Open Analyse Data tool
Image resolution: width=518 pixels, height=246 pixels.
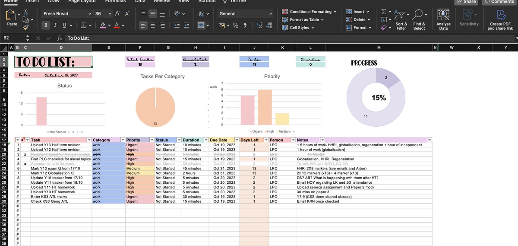443,19
